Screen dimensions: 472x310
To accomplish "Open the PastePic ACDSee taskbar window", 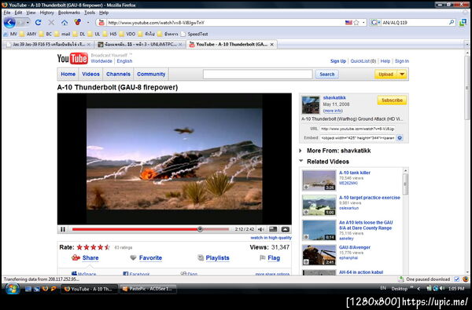I will click(x=148, y=289).
